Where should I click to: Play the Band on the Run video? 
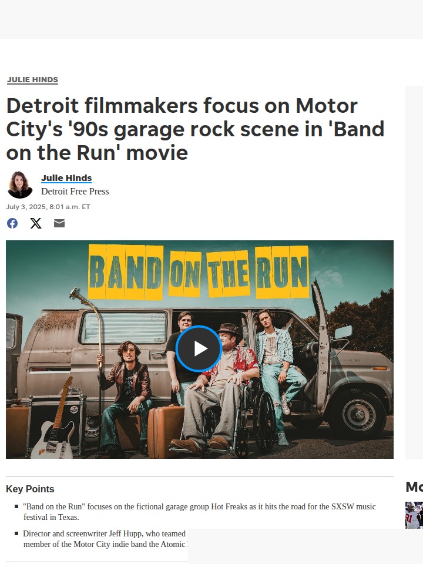tap(199, 348)
